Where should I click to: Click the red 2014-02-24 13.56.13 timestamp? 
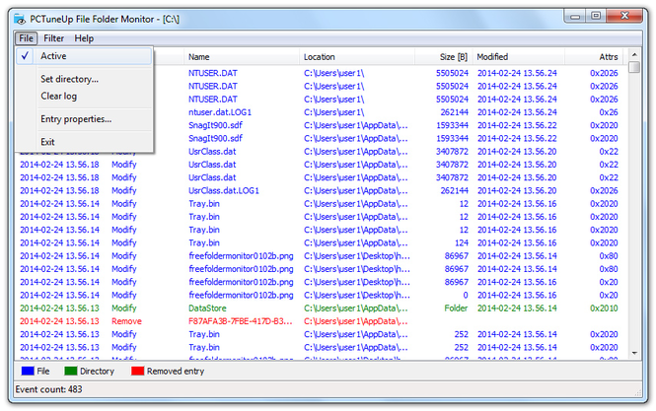click(x=59, y=321)
